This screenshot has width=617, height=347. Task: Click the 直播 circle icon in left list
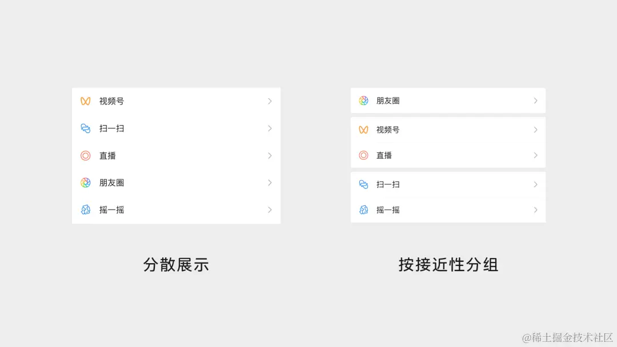tap(85, 156)
